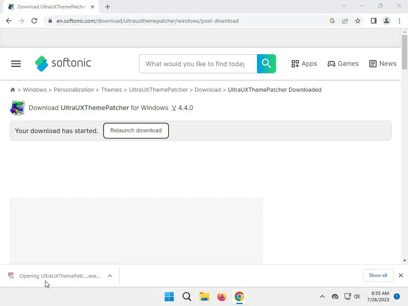The height and width of the screenshot is (306, 408).
Task: Click cloud sync tray icon
Action: pos(335,296)
